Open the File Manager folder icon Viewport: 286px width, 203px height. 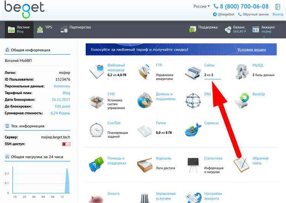click(96, 72)
